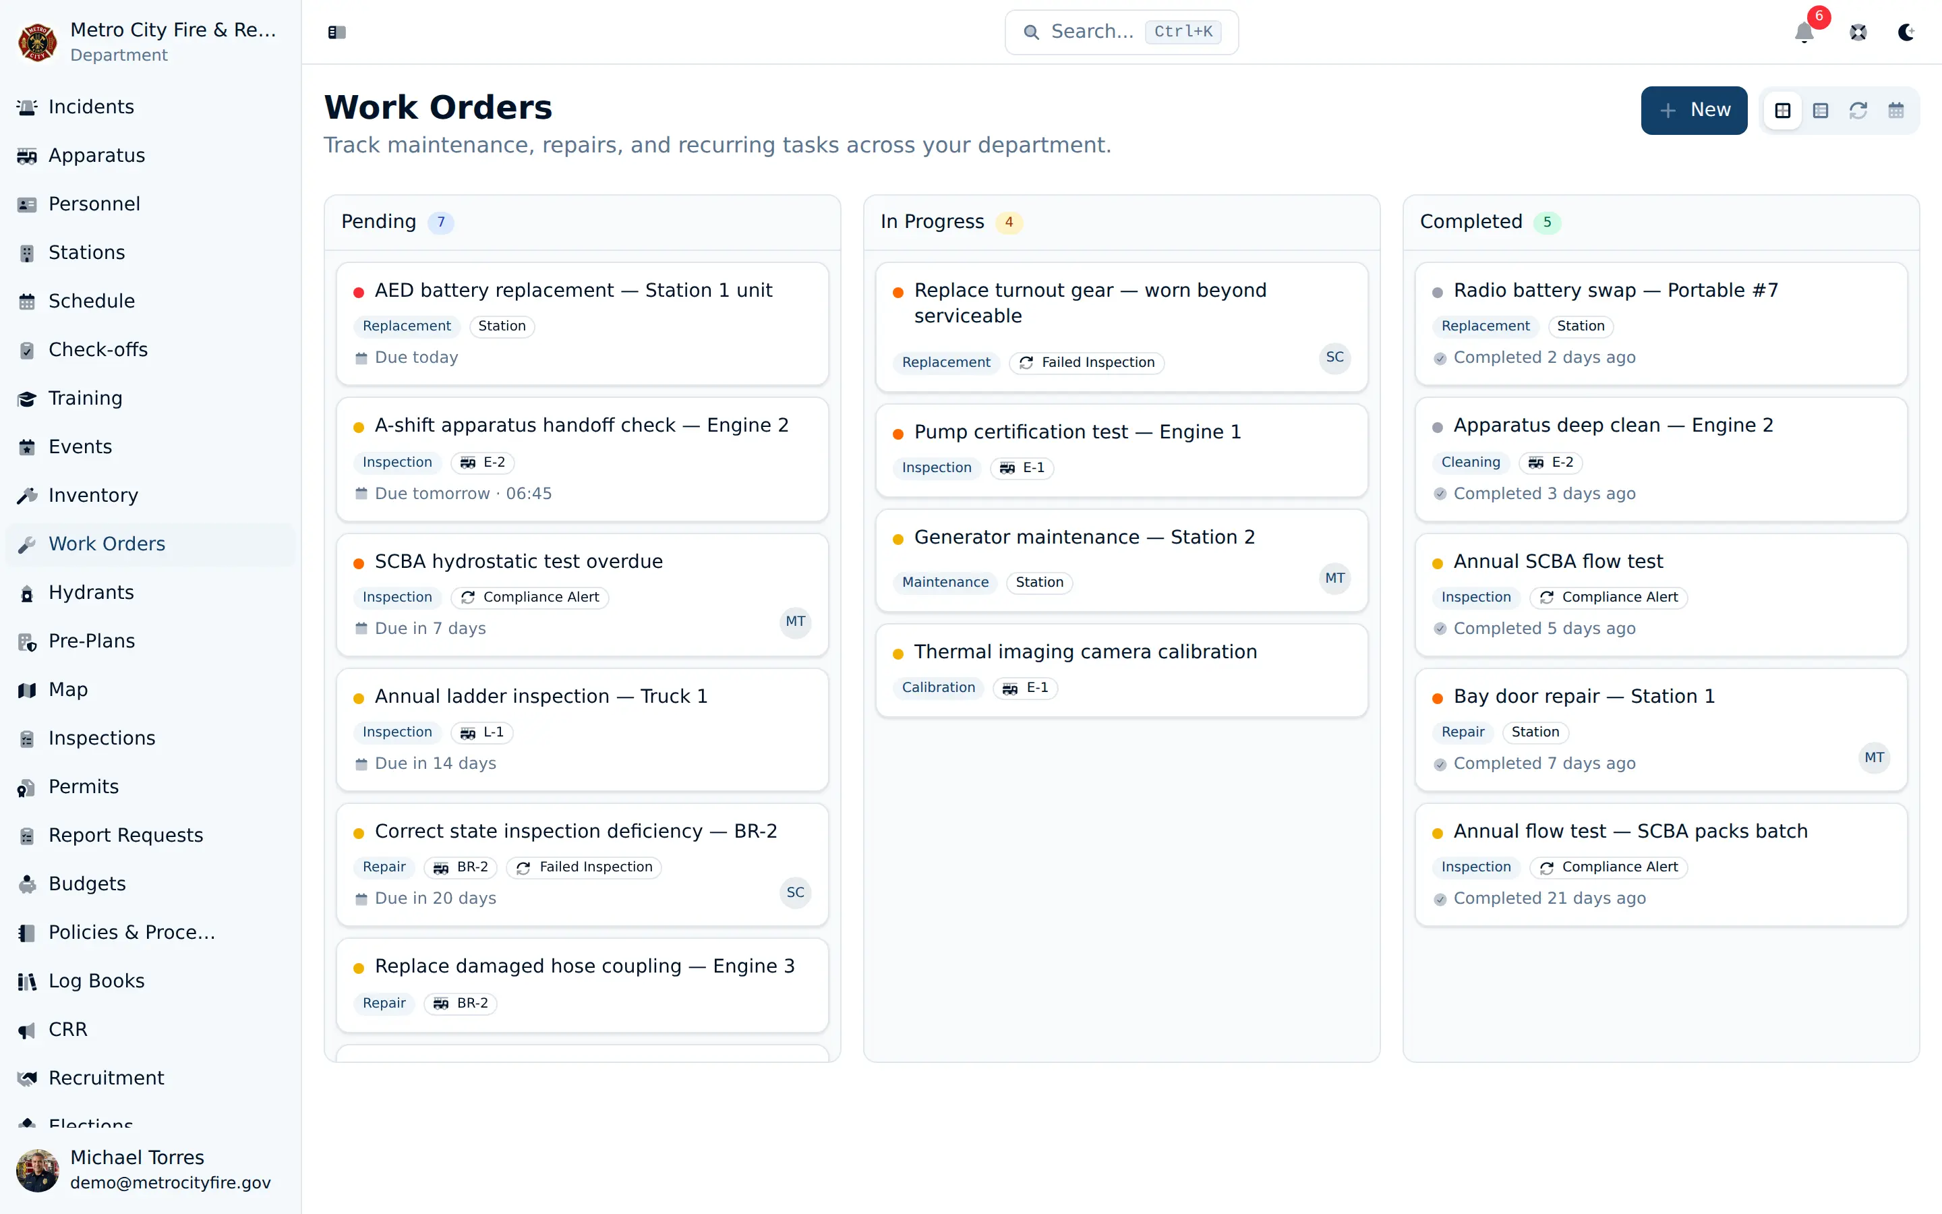Image resolution: width=1942 pixels, height=1214 pixels.
Task: Click the Inventory tools icon
Action: pos(27,496)
